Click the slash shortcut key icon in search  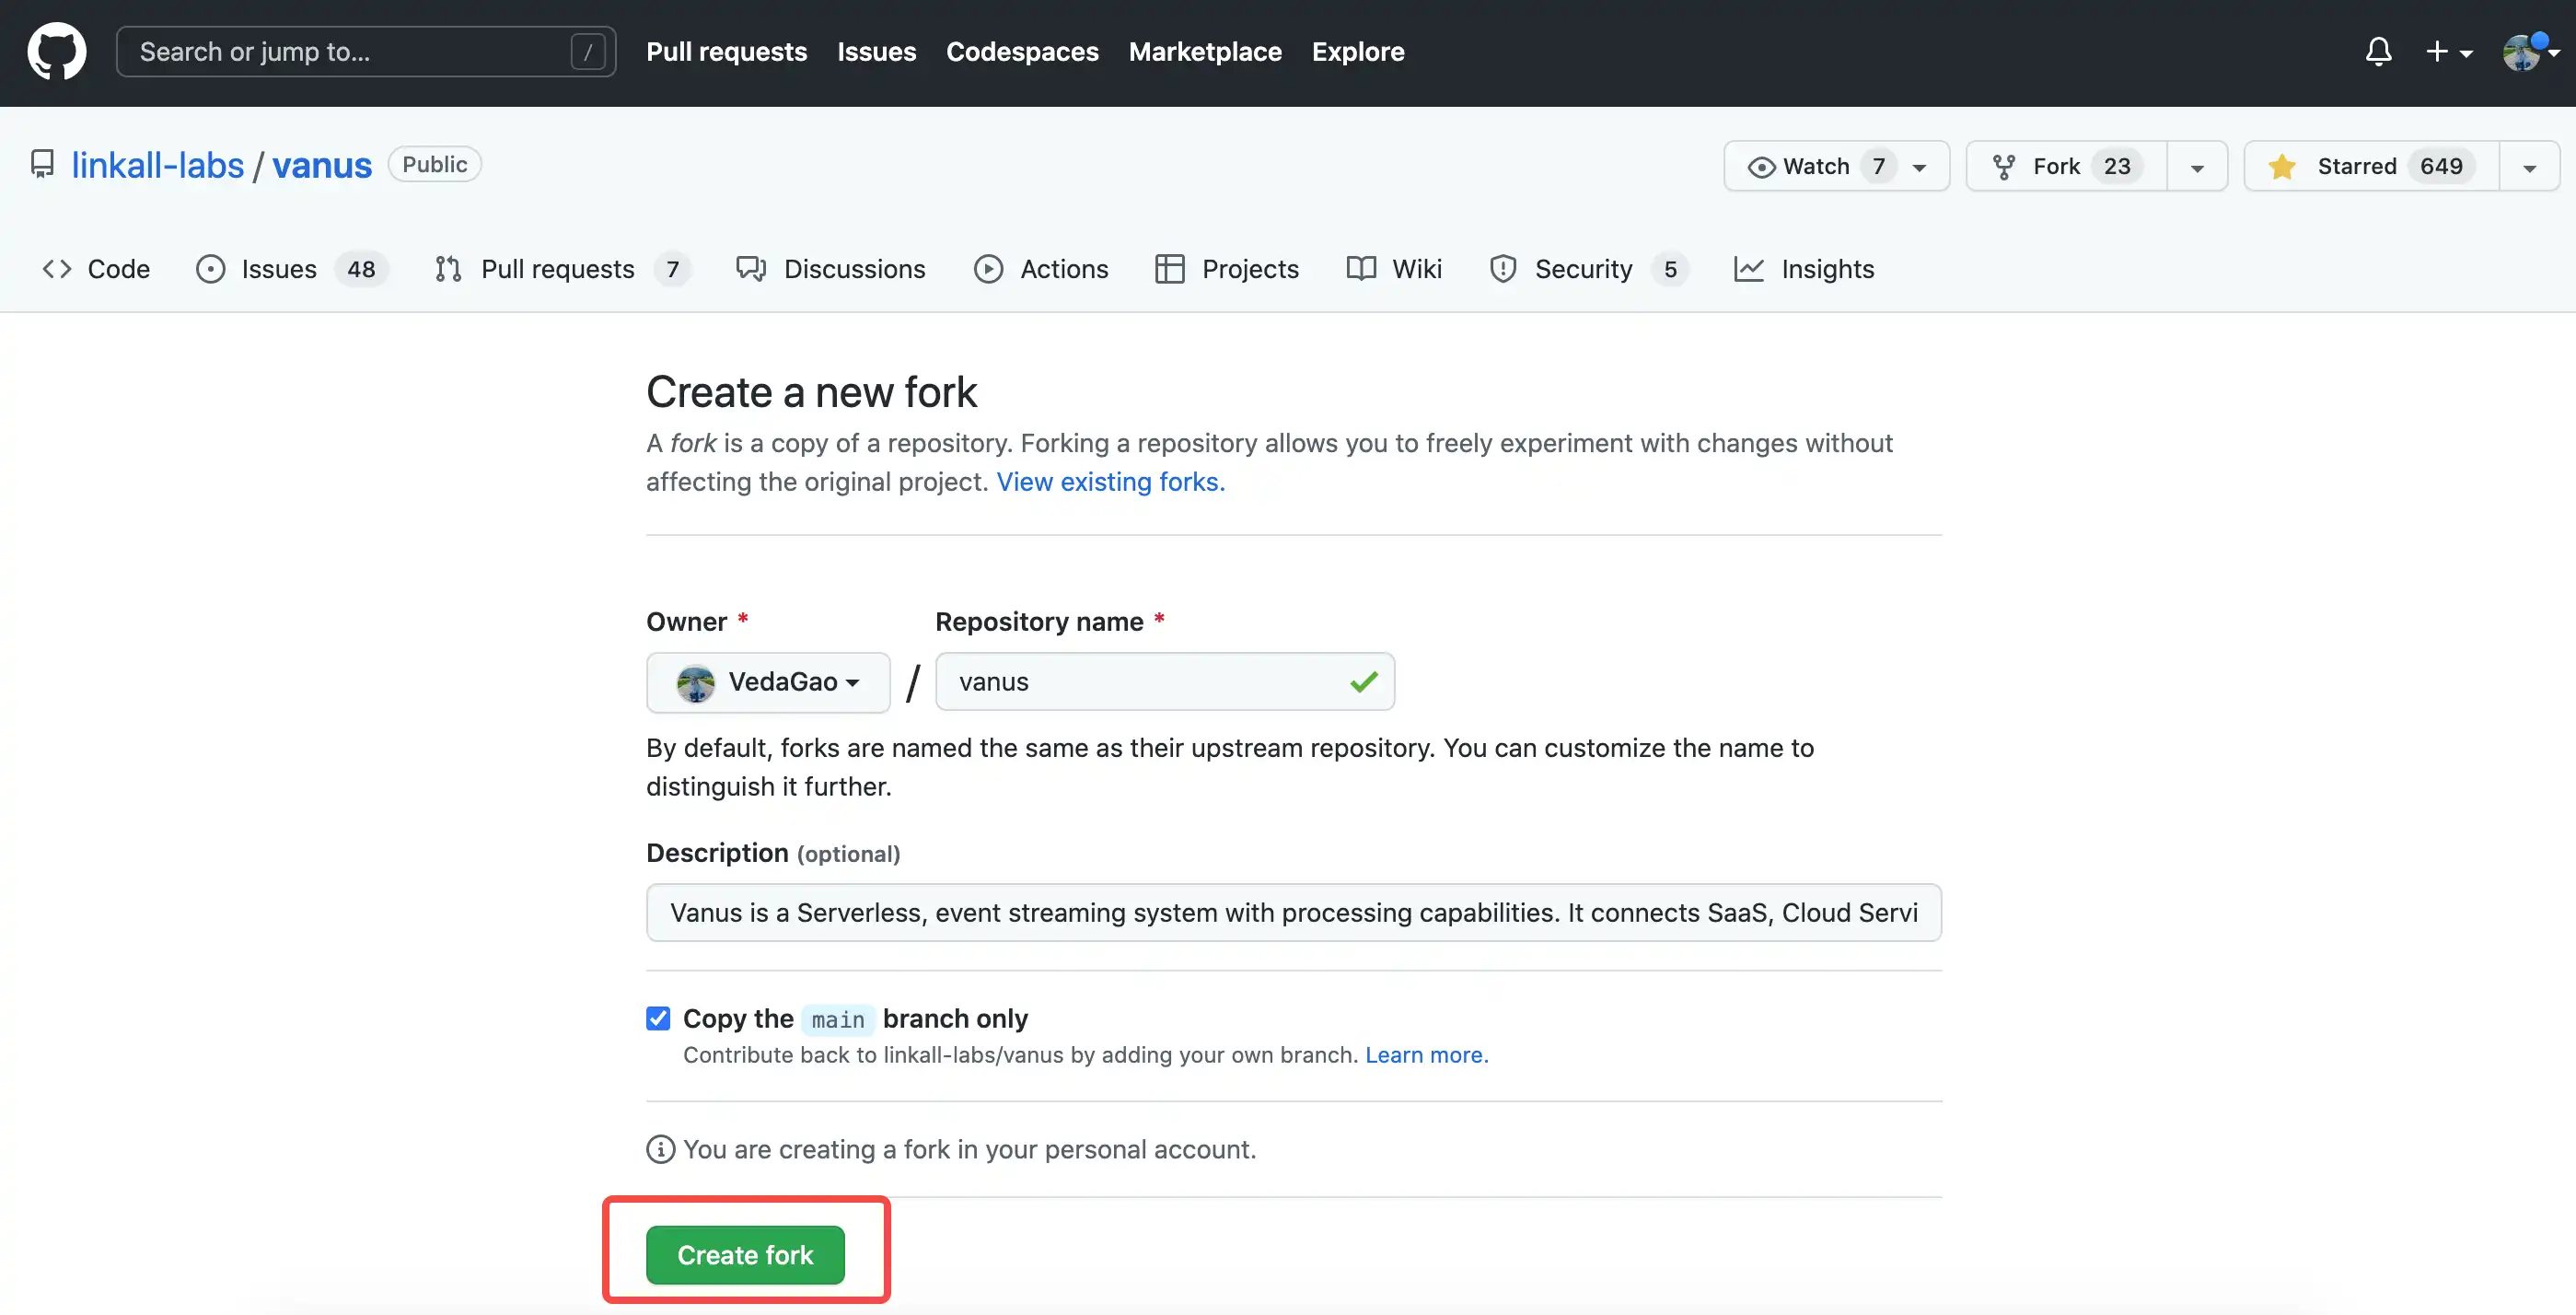point(588,51)
